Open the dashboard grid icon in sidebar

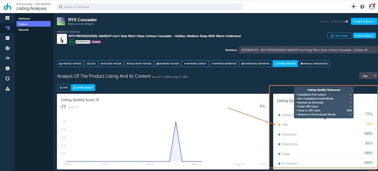pyautogui.click(x=8, y=18)
